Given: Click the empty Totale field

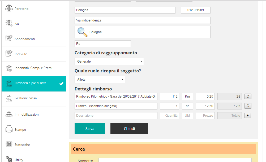Looking at the screenshot, I should tap(230, 116).
